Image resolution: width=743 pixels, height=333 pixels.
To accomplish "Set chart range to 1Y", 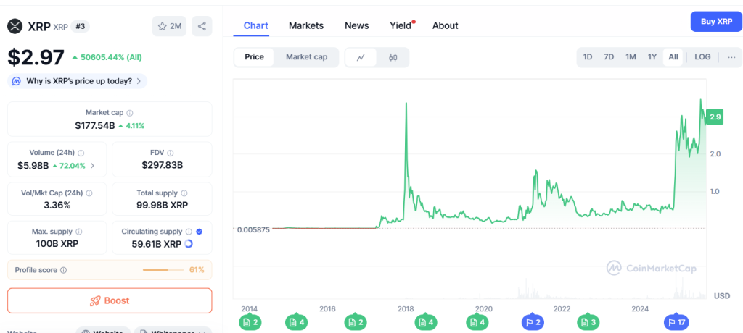I will (652, 57).
